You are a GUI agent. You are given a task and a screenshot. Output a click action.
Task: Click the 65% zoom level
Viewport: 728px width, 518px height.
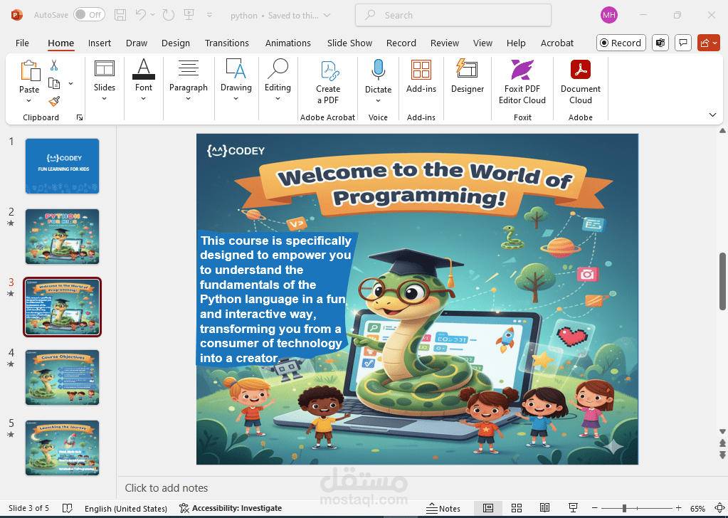[x=697, y=508]
